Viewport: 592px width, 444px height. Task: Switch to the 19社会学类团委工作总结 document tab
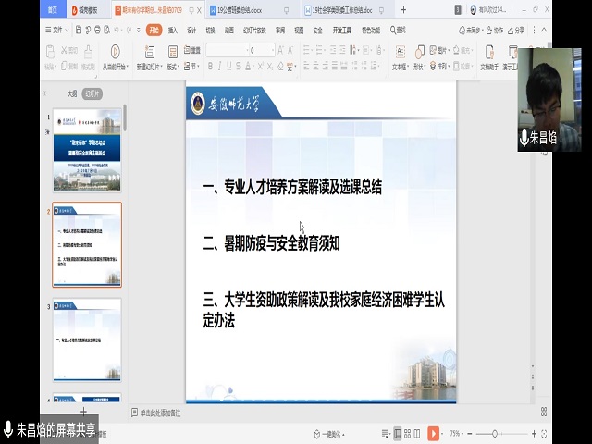(x=351, y=10)
